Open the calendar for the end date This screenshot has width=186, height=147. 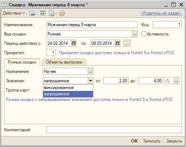click(117, 43)
